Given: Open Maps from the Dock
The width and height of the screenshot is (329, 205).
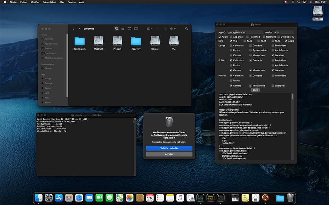Looking at the screenshot, I should (x=119, y=198).
